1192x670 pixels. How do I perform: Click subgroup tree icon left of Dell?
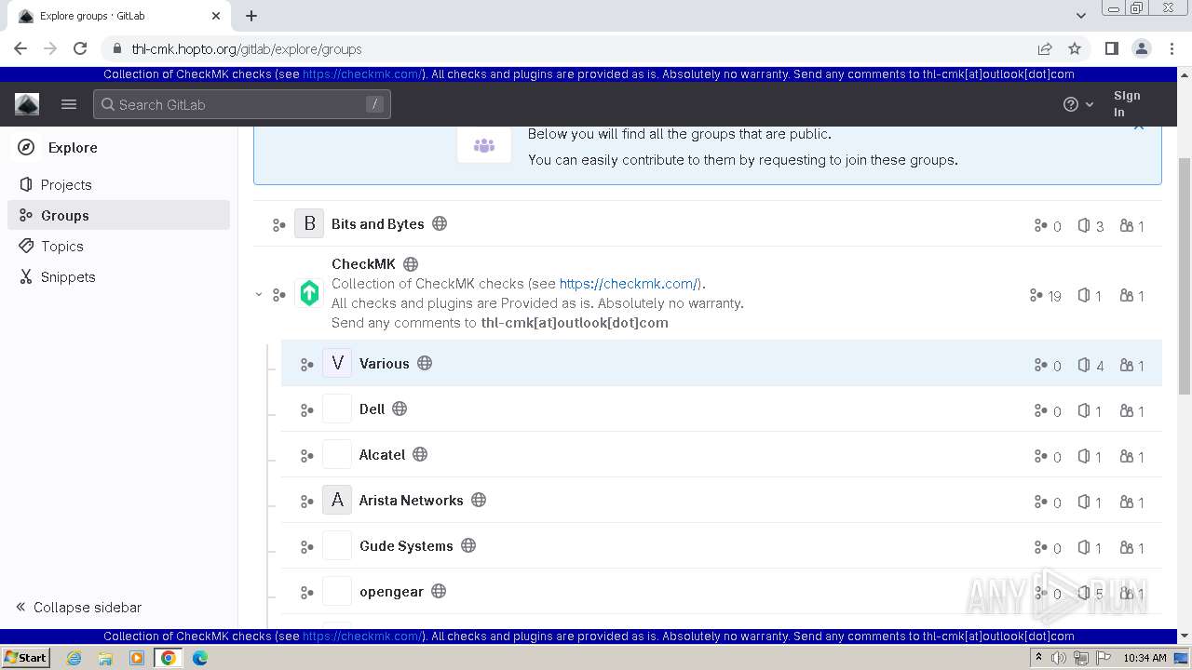306,410
